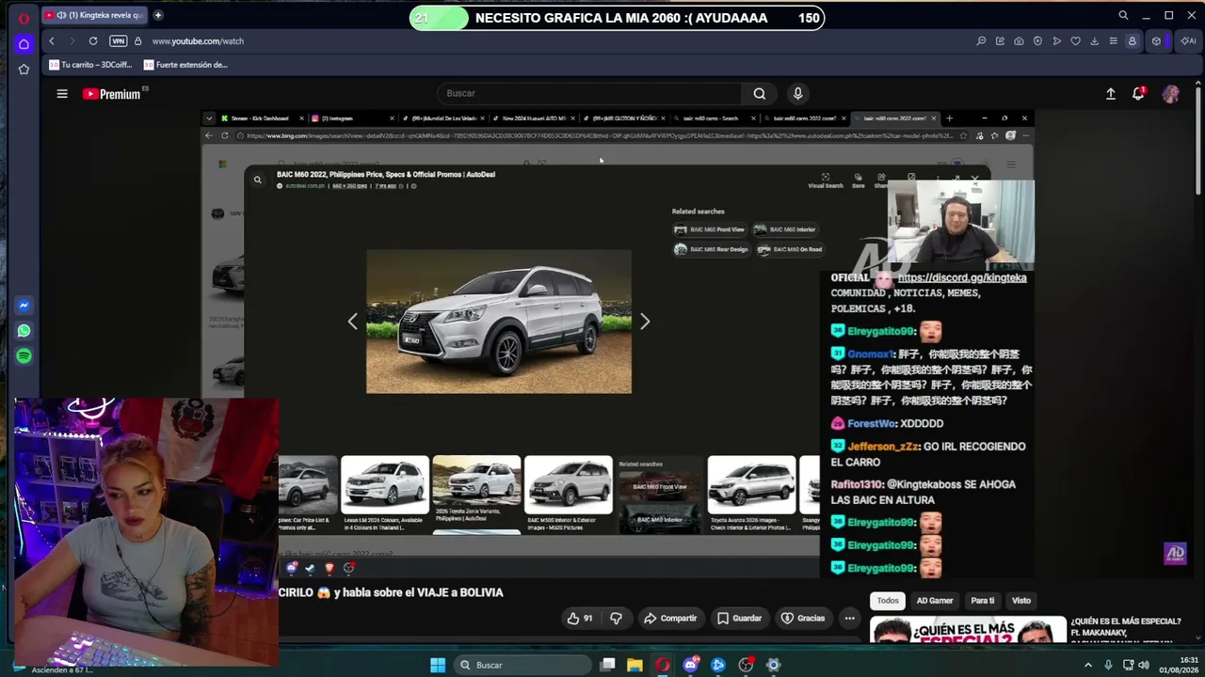Click the Gracias thanks button
1205x677 pixels.
pyautogui.click(x=803, y=618)
